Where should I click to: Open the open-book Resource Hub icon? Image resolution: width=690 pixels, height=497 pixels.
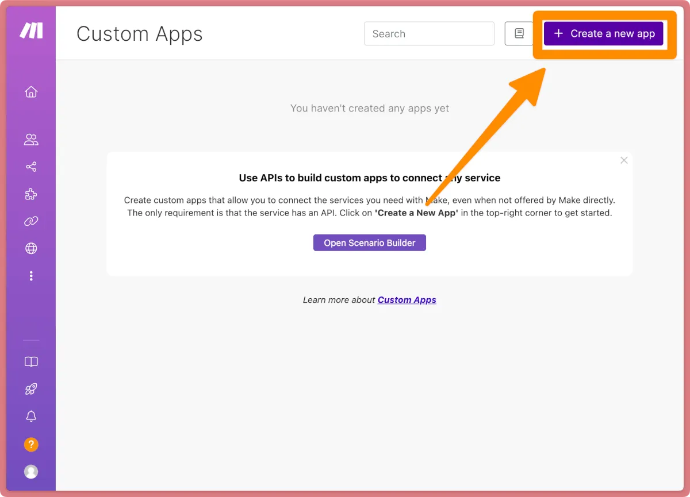coord(31,362)
